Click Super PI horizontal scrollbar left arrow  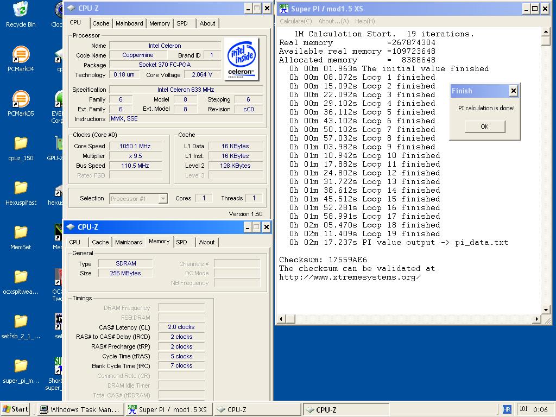point(281,319)
